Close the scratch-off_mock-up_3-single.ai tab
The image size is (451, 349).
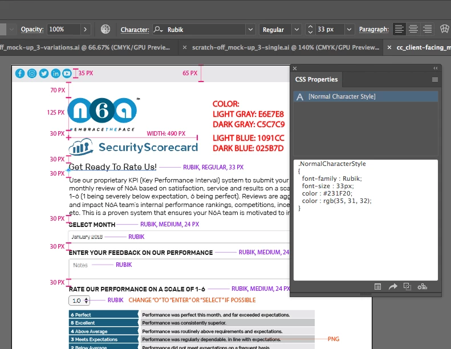point(185,47)
